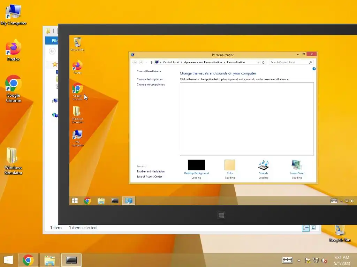Open Control Panel Home link
Image resolution: width=357 pixels, height=267 pixels.
149,72
